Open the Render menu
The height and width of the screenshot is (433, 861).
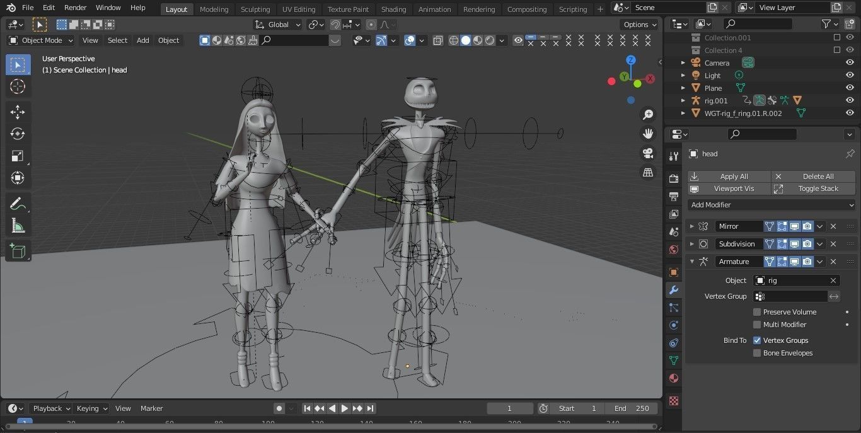pos(76,8)
